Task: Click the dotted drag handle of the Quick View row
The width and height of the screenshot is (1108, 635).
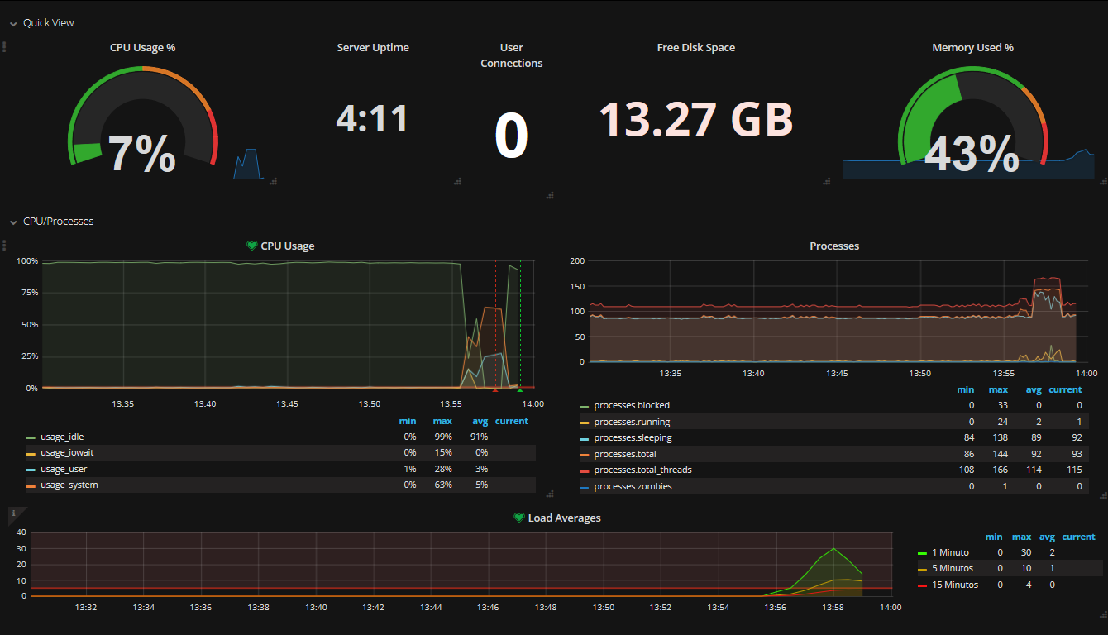Action: tap(4, 46)
